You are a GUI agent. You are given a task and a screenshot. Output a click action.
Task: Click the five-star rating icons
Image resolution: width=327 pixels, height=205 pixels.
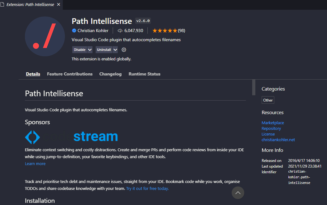click(164, 31)
